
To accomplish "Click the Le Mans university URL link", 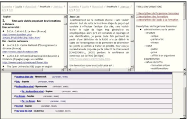I will pyautogui.click(x=21, y=36).
